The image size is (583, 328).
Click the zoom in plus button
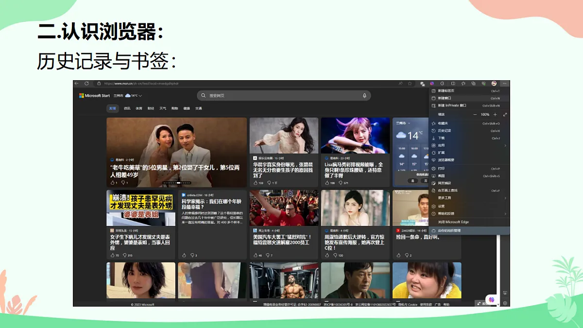[495, 115]
